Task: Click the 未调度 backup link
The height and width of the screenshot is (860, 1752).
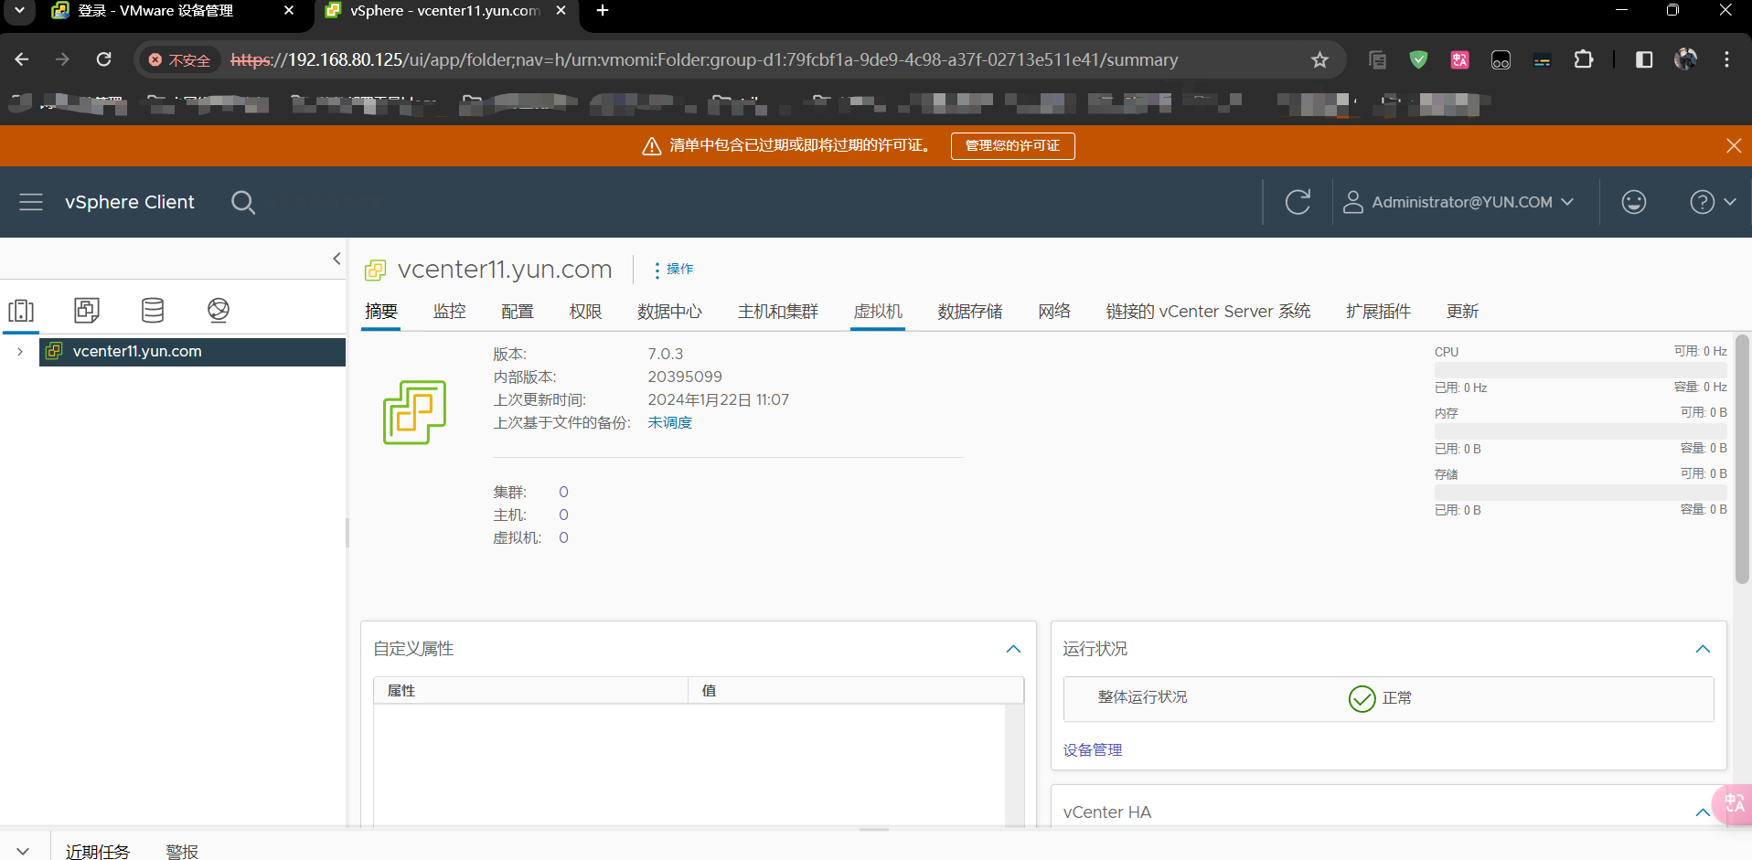Action: click(x=670, y=423)
